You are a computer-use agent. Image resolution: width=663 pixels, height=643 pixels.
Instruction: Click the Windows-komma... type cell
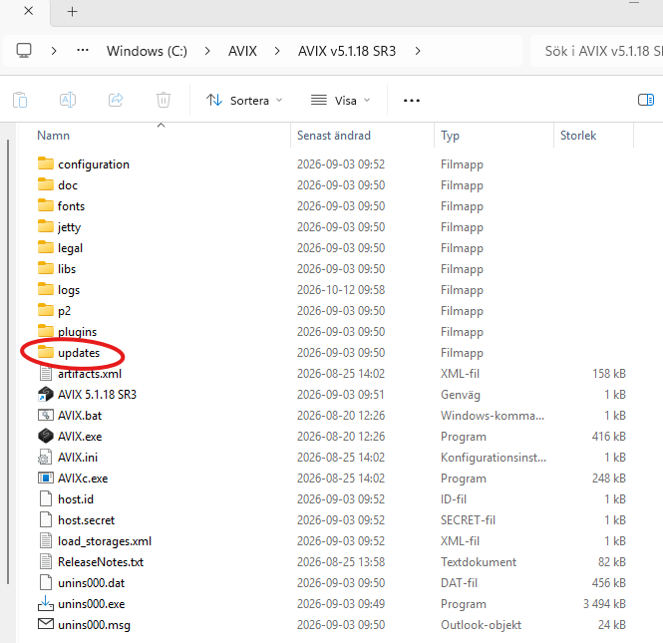tap(493, 415)
